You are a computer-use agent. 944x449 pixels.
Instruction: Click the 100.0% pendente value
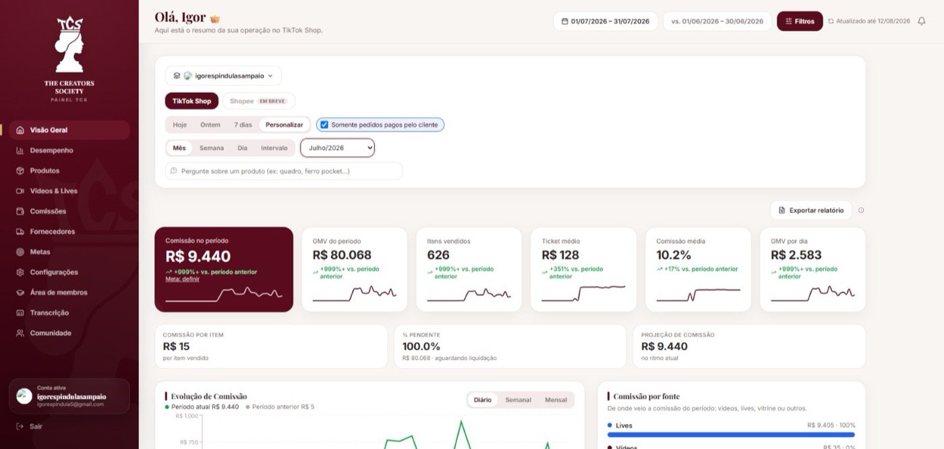coord(421,347)
